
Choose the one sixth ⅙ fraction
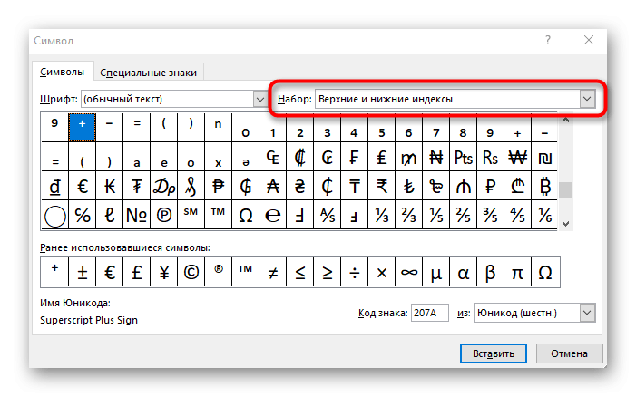544,215
